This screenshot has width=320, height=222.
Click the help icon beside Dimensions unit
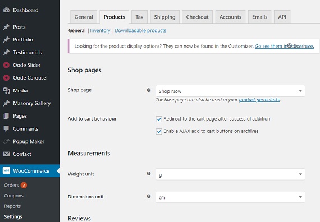149,196
